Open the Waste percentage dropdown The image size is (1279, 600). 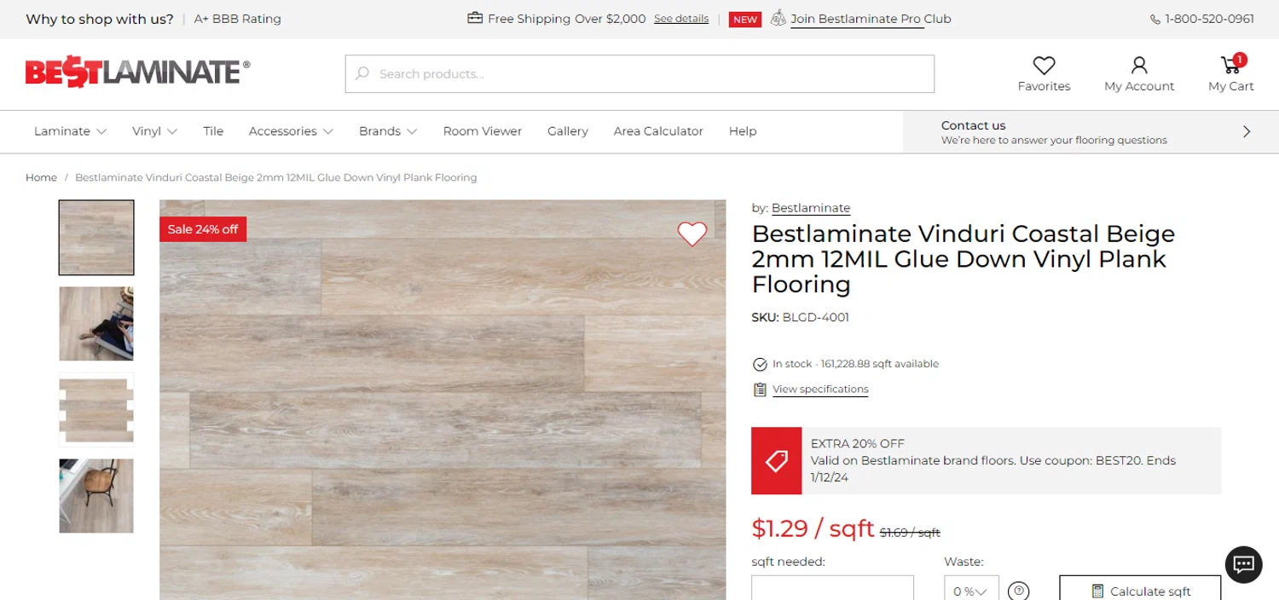tap(971, 588)
